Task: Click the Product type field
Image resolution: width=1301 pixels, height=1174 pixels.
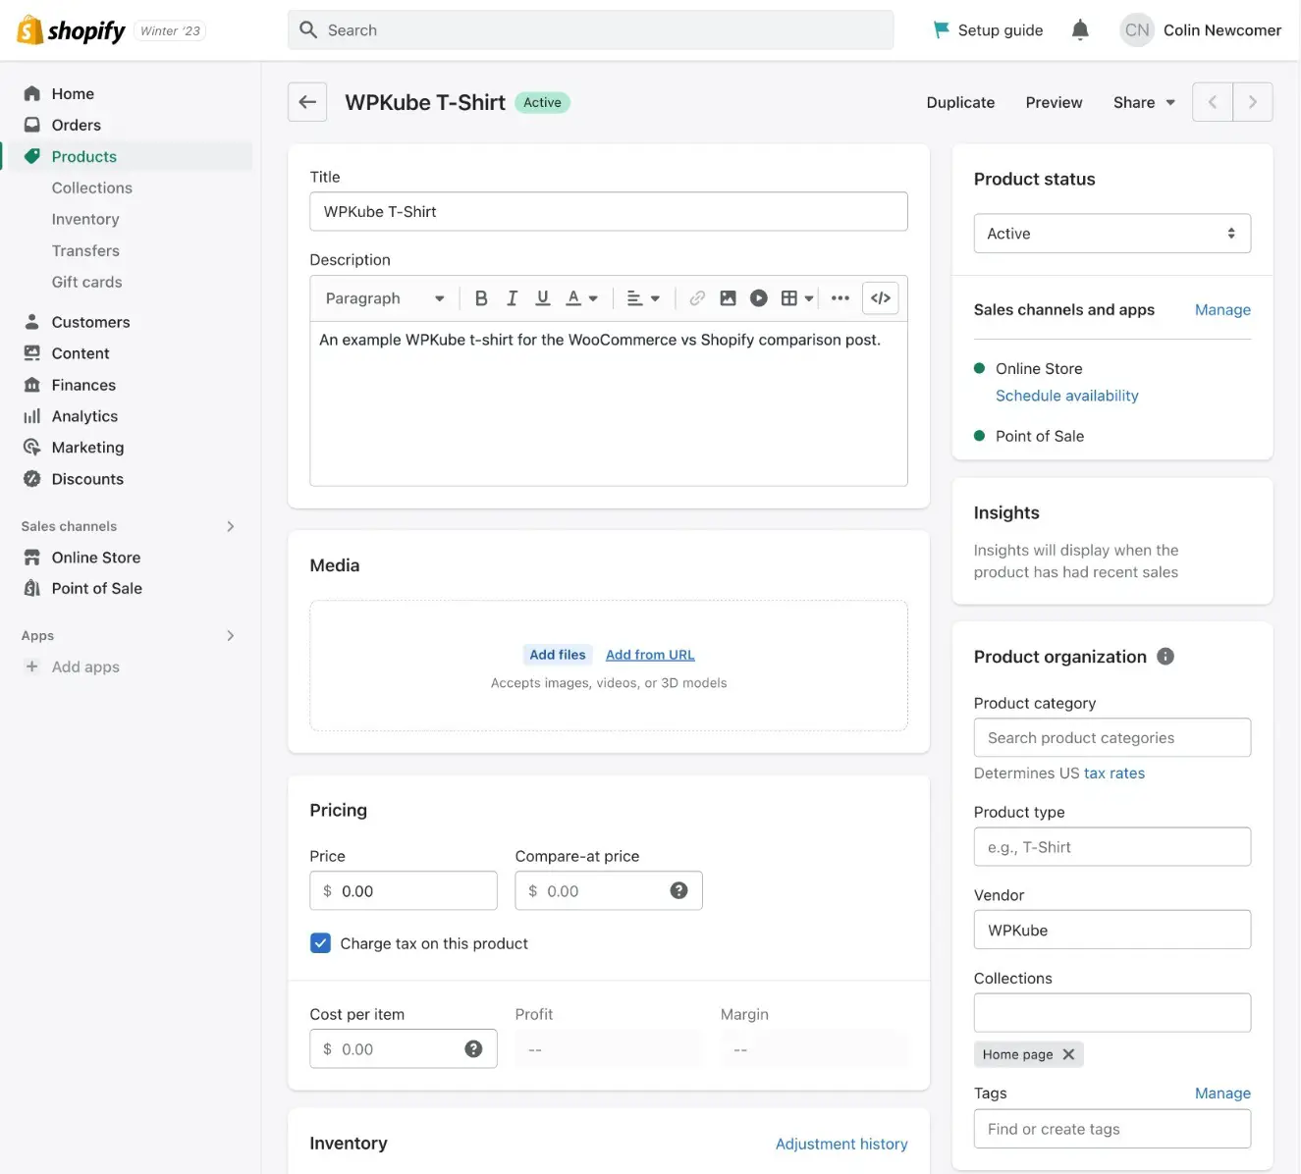Action: point(1112,846)
